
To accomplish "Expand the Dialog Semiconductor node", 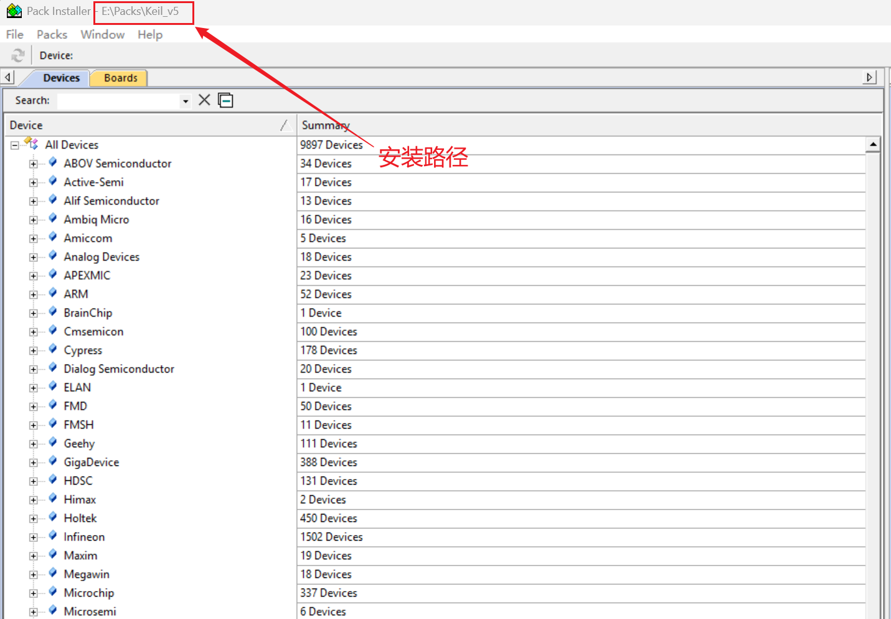I will 34,370.
